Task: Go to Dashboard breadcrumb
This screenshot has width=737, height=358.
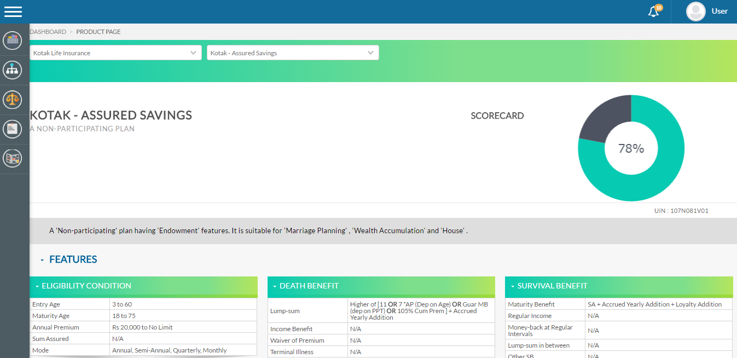Action: click(48, 32)
